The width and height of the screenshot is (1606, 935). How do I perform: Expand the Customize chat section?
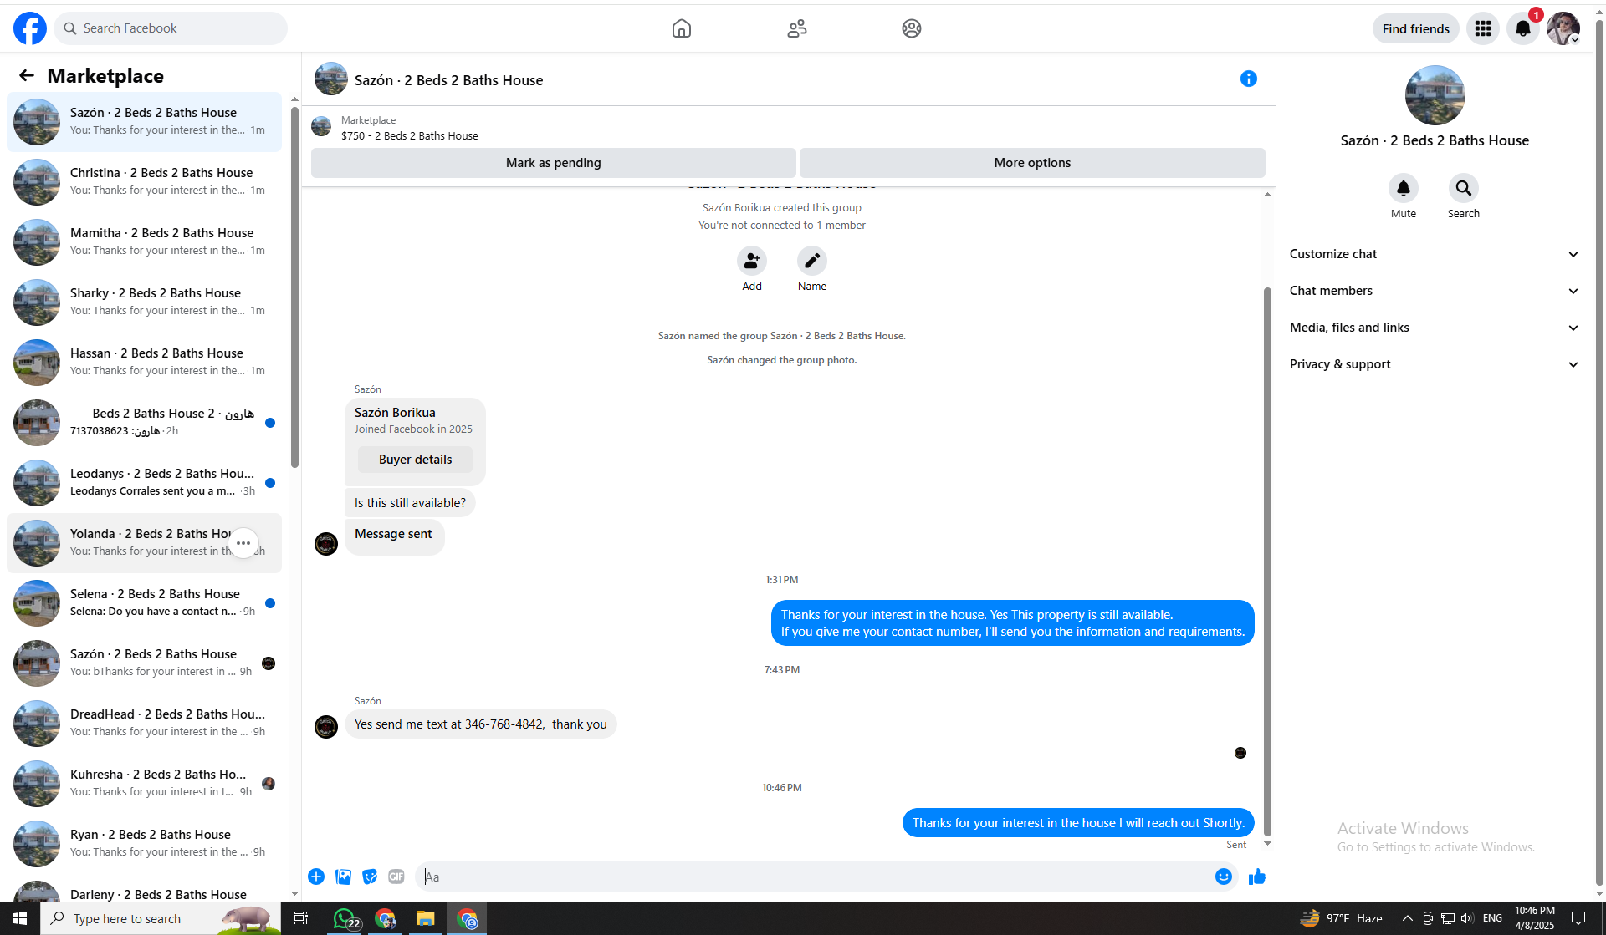click(x=1434, y=254)
